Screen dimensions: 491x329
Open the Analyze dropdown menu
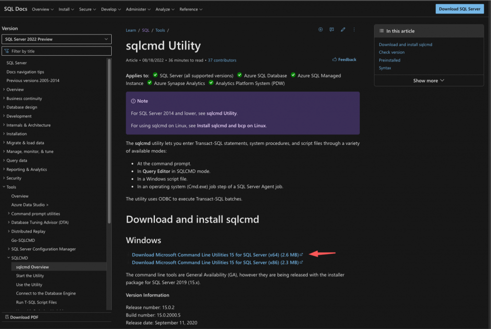click(165, 10)
